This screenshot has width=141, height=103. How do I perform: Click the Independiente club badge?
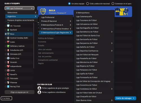tap(8, 66)
